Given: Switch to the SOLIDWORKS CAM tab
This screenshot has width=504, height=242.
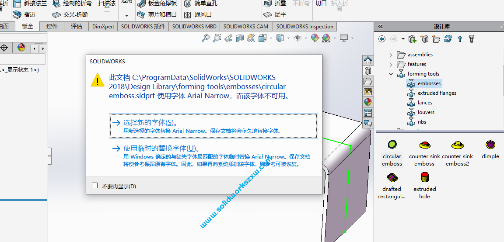Looking at the screenshot, I should pos(246,26).
